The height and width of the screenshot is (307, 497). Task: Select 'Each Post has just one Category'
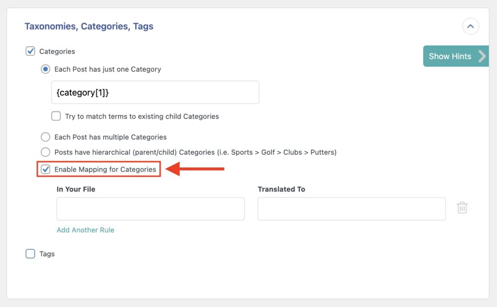click(45, 69)
